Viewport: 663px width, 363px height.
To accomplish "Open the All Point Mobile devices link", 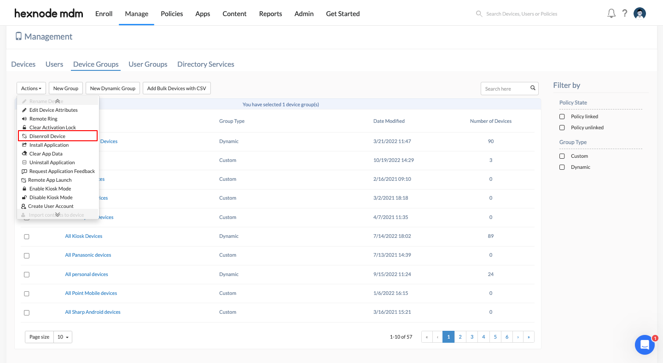I will point(91,293).
